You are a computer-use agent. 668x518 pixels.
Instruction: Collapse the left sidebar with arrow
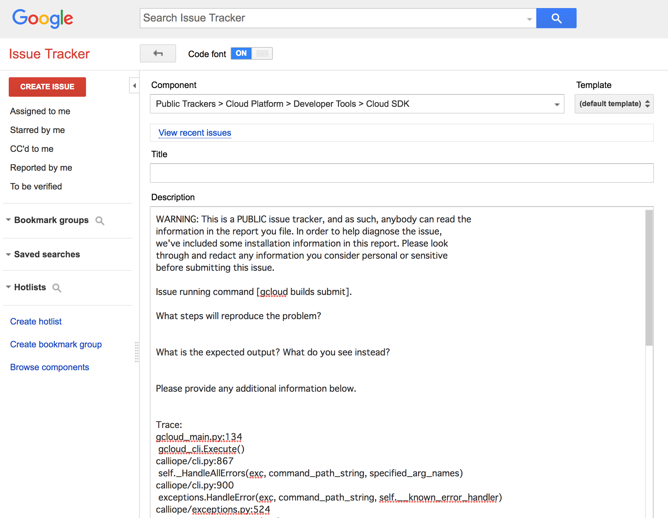[134, 86]
